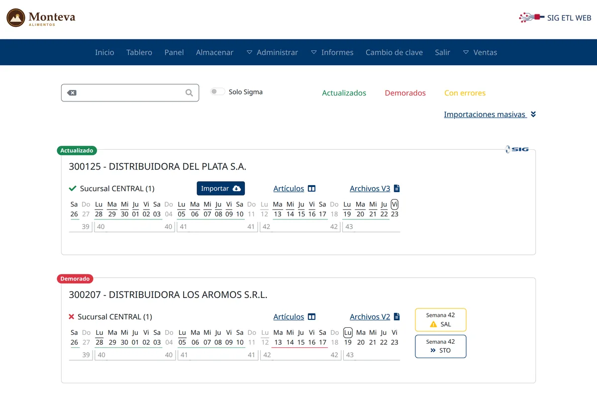Image resolution: width=597 pixels, height=394 pixels.
Task: Click day Vi 16 in Distribuidora Los Aromos calendar
Action: pyautogui.click(x=312, y=337)
